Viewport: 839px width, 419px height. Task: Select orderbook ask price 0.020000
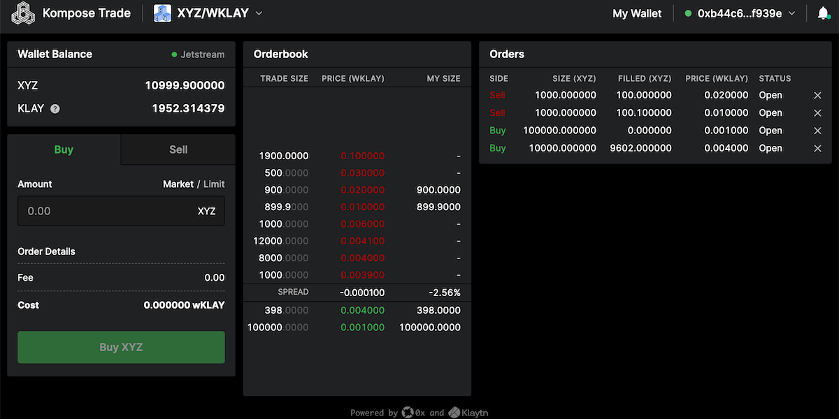[x=362, y=190]
